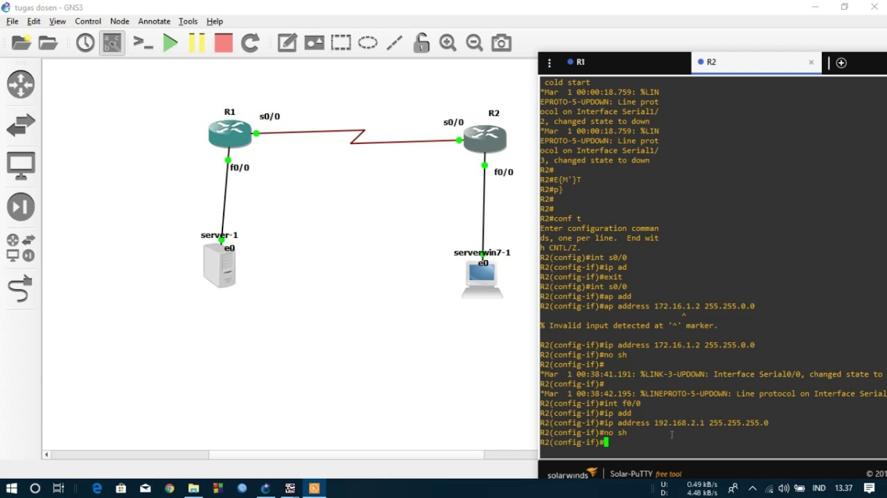Image resolution: width=887 pixels, height=498 pixels.
Task: Insert a picture icon
Action: tap(314, 43)
